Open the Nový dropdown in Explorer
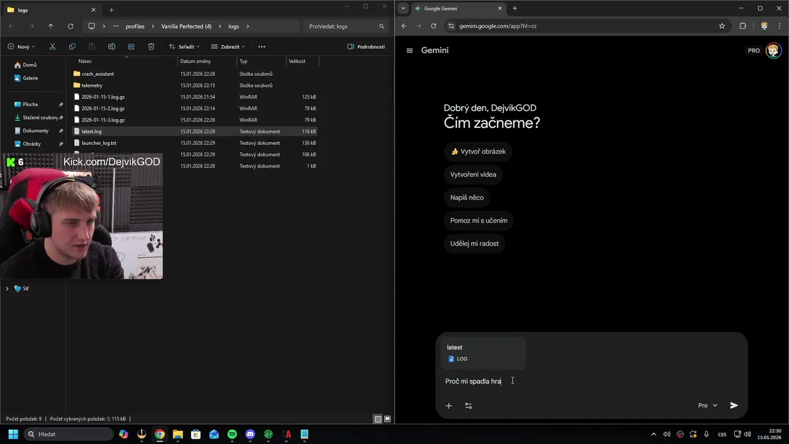The height and width of the screenshot is (444, 789). [x=22, y=47]
